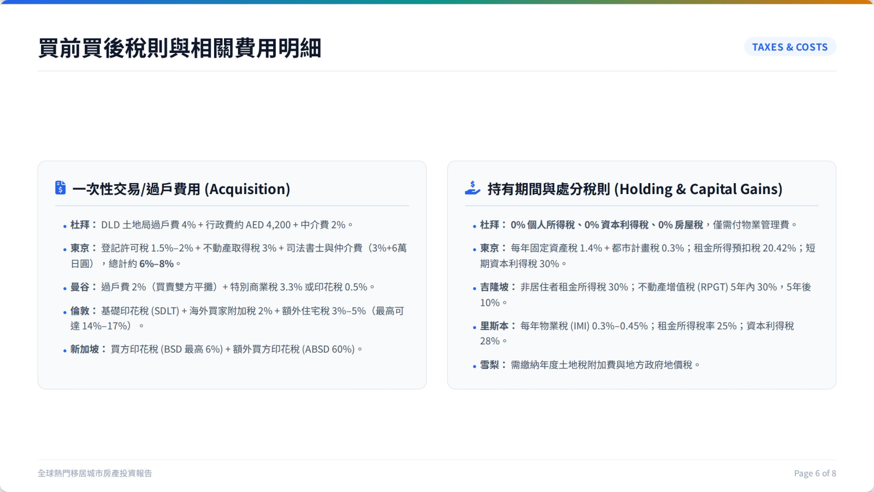This screenshot has height=492, width=874.
Task: Click the footer text 全球熱門移居城市房產投資報告
Action: point(95,473)
